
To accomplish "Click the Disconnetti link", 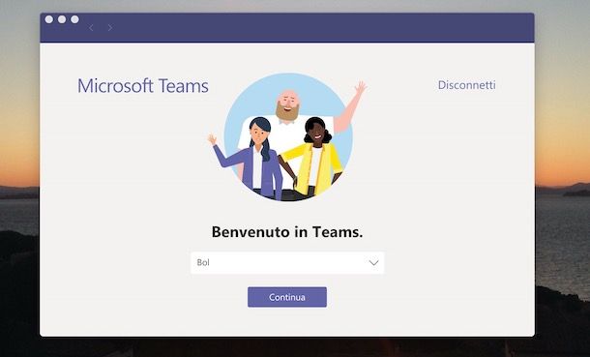I will 466,85.
